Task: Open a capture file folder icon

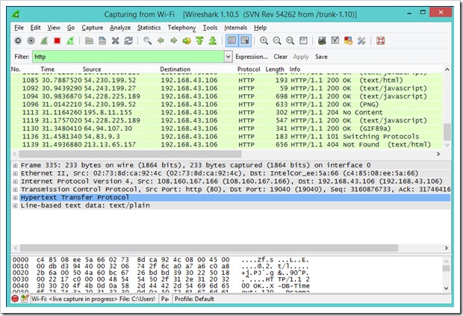Action: pyautogui.click(x=89, y=41)
